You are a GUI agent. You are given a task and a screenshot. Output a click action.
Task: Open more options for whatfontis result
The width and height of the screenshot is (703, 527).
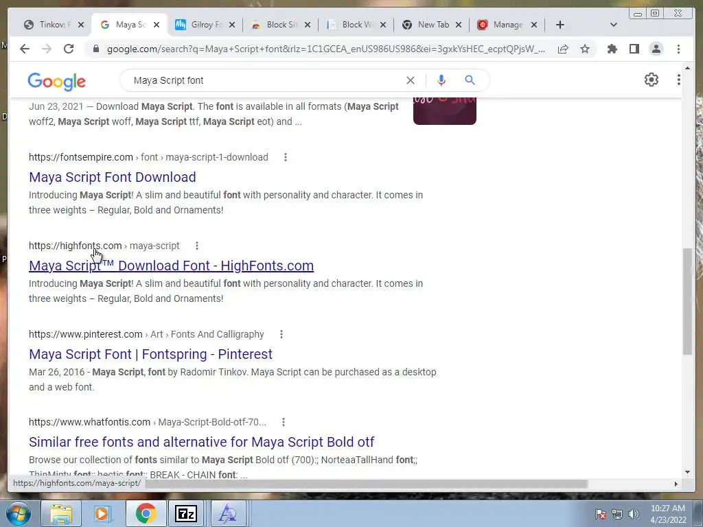coord(284,422)
